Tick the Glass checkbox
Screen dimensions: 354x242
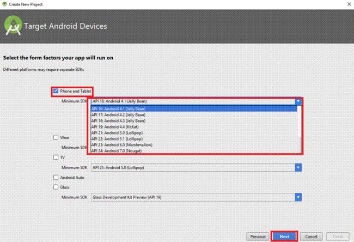pyautogui.click(x=56, y=187)
